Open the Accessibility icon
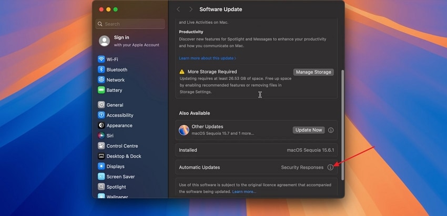The width and height of the screenshot is (447, 216). click(101, 115)
